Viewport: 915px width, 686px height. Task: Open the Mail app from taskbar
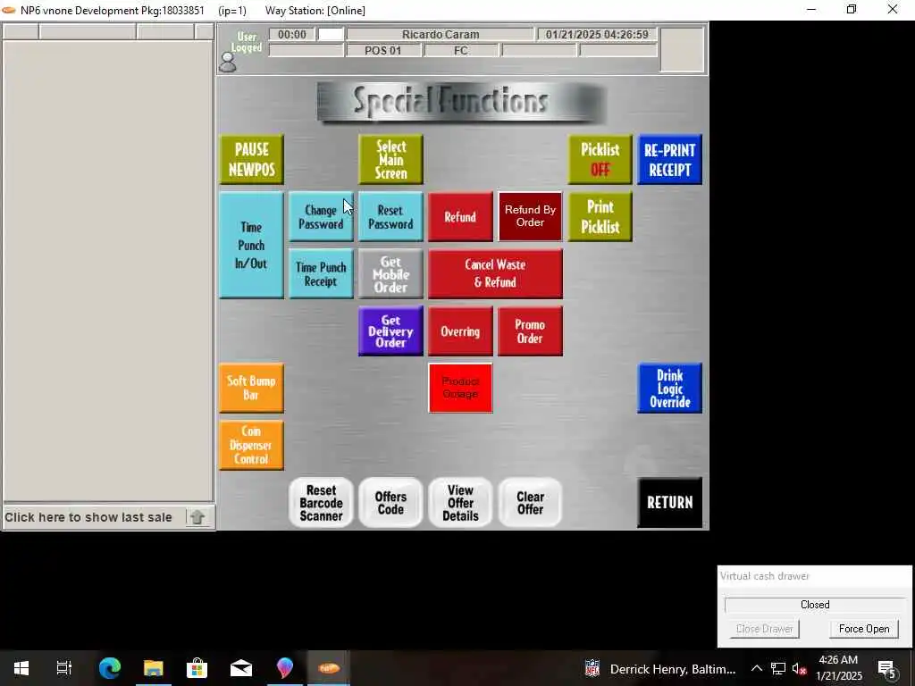pos(241,668)
